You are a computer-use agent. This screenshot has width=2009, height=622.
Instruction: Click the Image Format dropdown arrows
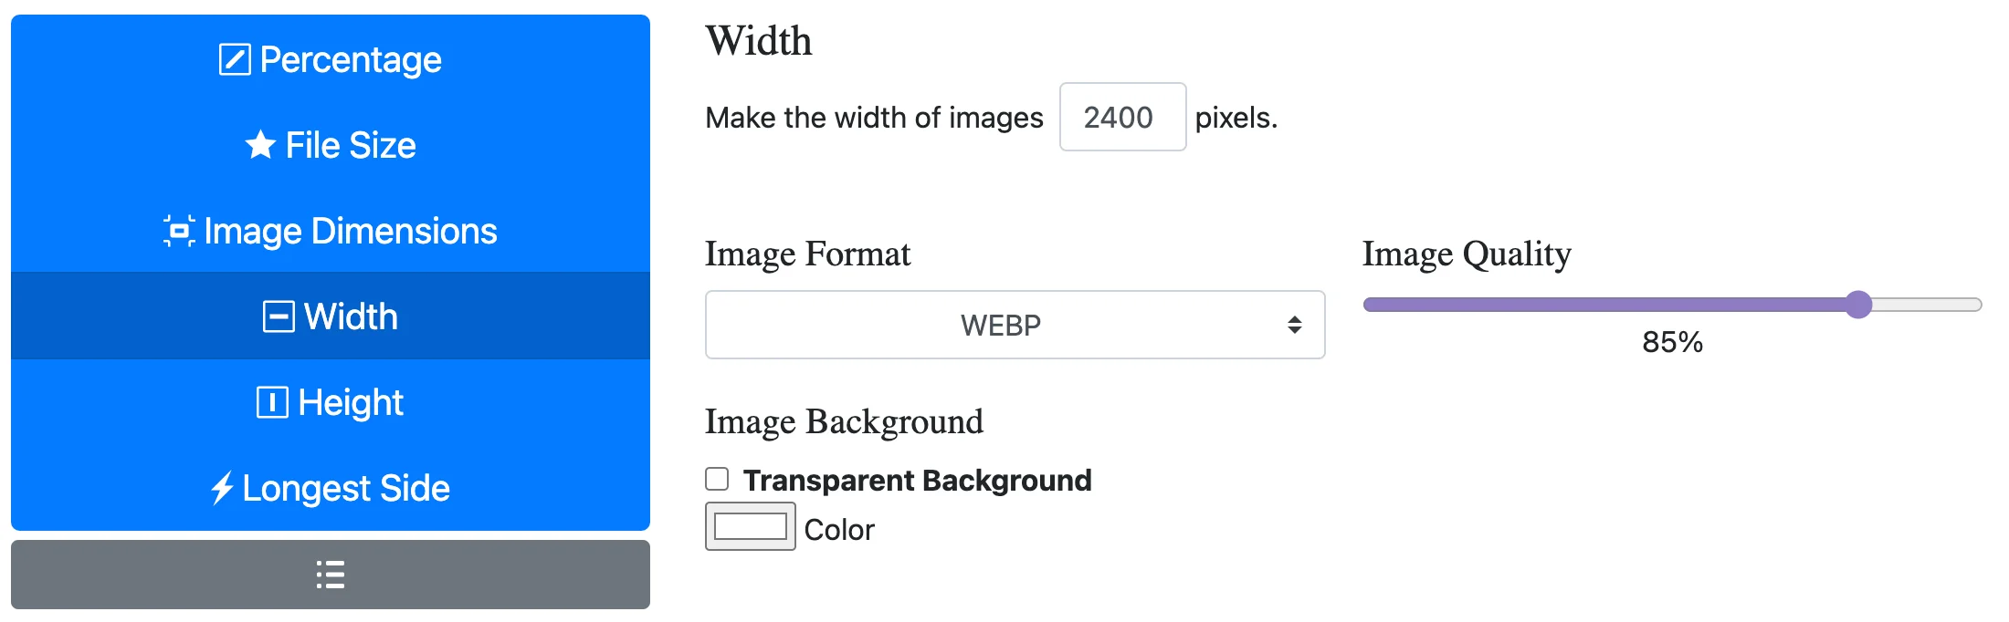pos(1294,325)
